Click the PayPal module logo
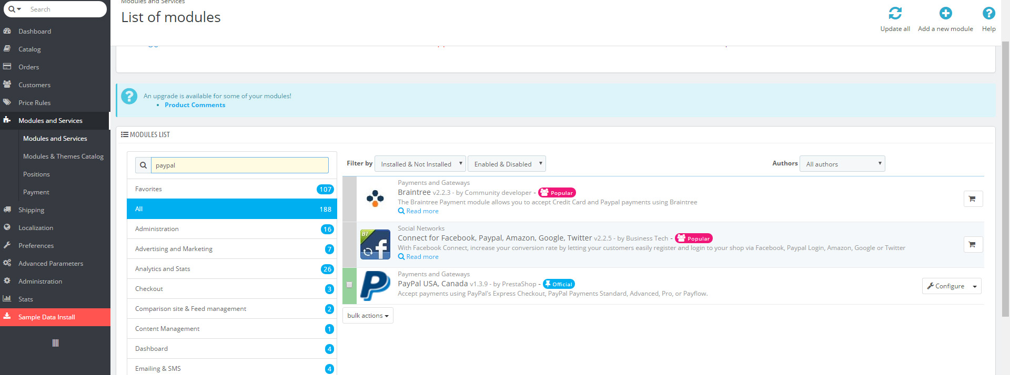This screenshot has height=375, width=1010. (x=375, y=286)
